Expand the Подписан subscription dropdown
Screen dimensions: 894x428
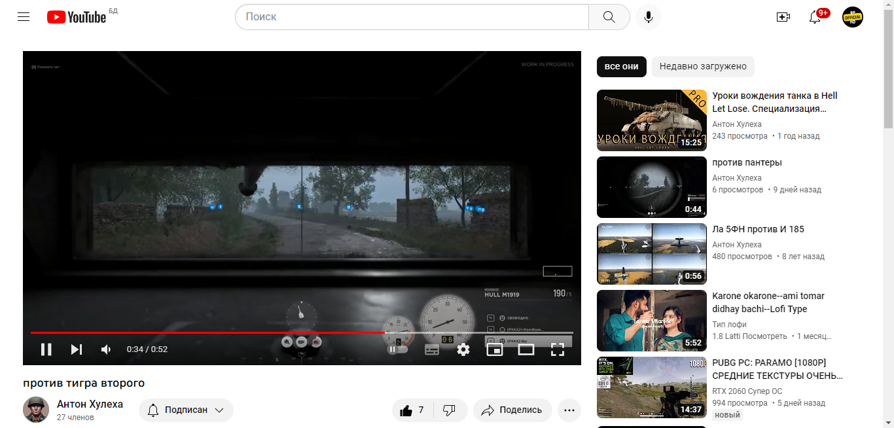[186, 410]
